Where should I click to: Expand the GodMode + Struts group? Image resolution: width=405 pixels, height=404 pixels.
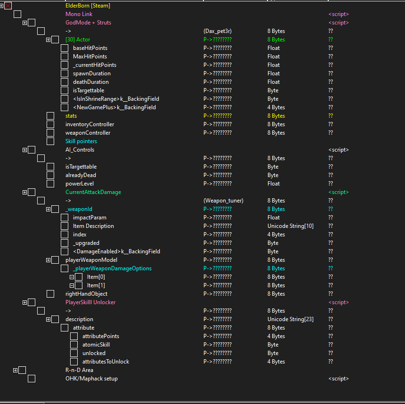tap(24, 23)
